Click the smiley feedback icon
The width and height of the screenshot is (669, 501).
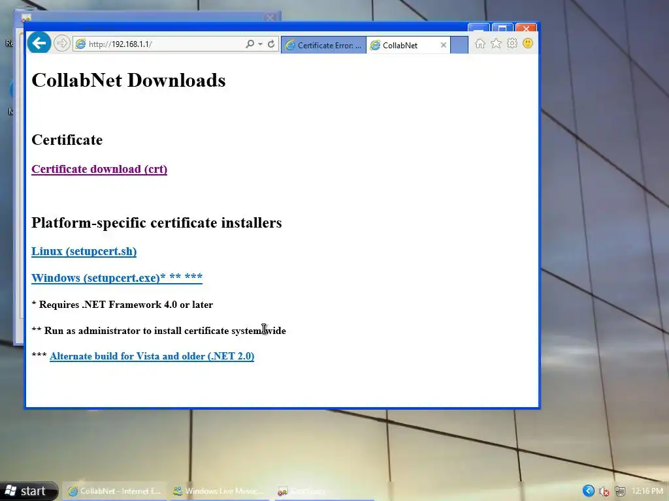pyautogui.click(x=528, y=44)
